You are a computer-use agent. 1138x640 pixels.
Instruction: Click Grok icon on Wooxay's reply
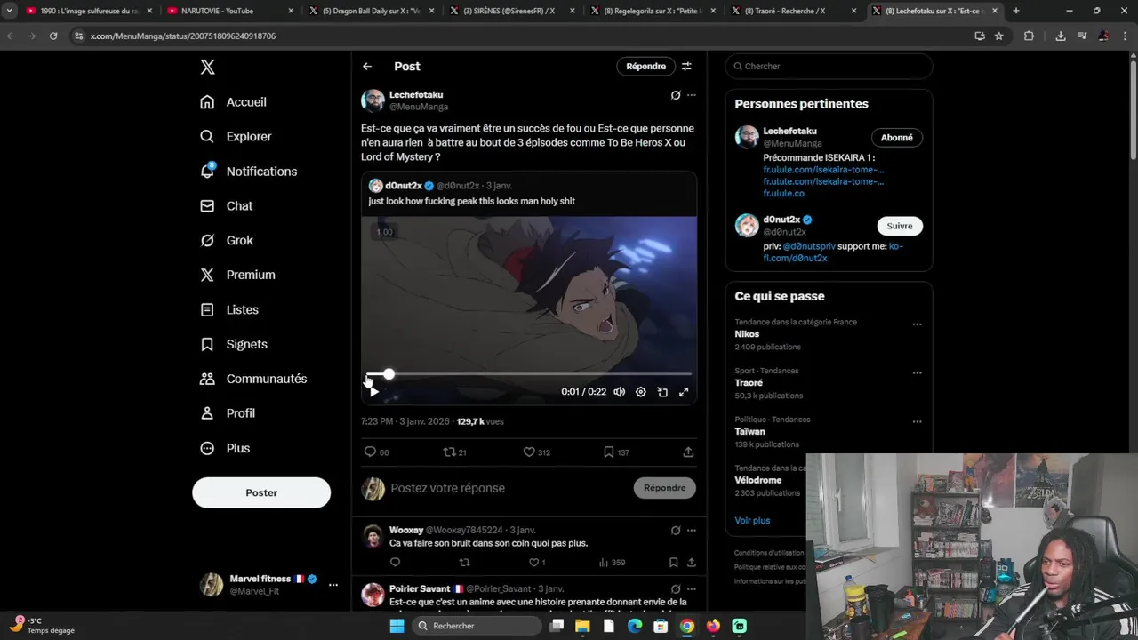(x=676, y=531)
